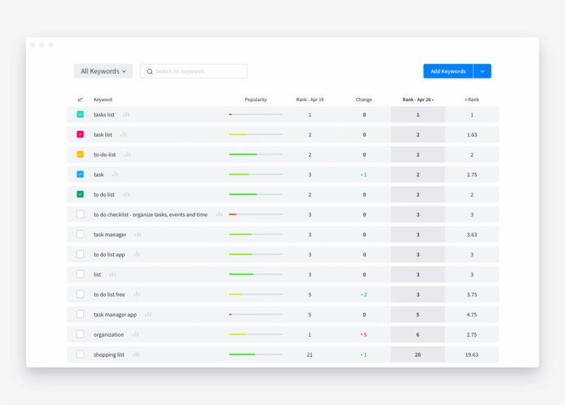Click the Add Keywords button

[448, 71]
